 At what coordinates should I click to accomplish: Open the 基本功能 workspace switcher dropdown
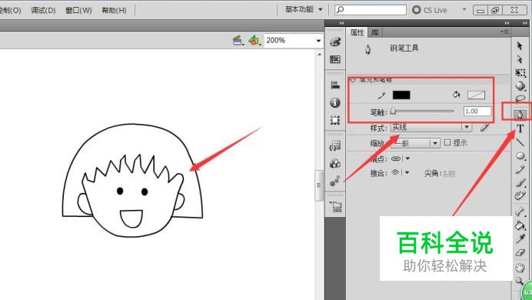pyautogui.click(x=304, y=9)
